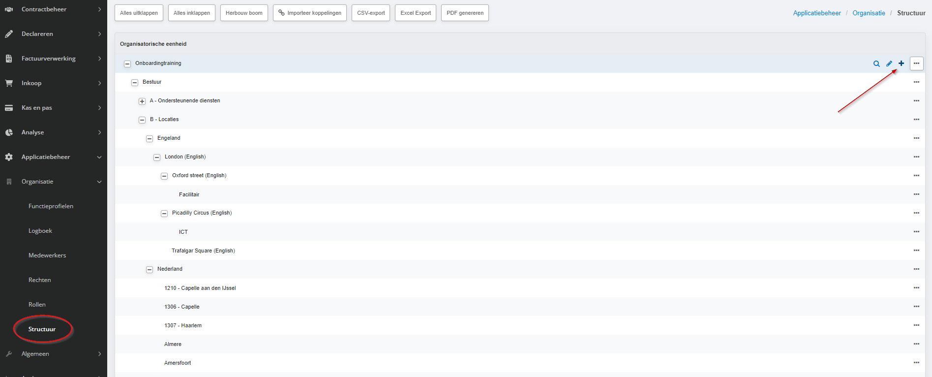Screen dimensions: 932x377
Task: Collapse the B - Locaties node
Action: [142, 120]
